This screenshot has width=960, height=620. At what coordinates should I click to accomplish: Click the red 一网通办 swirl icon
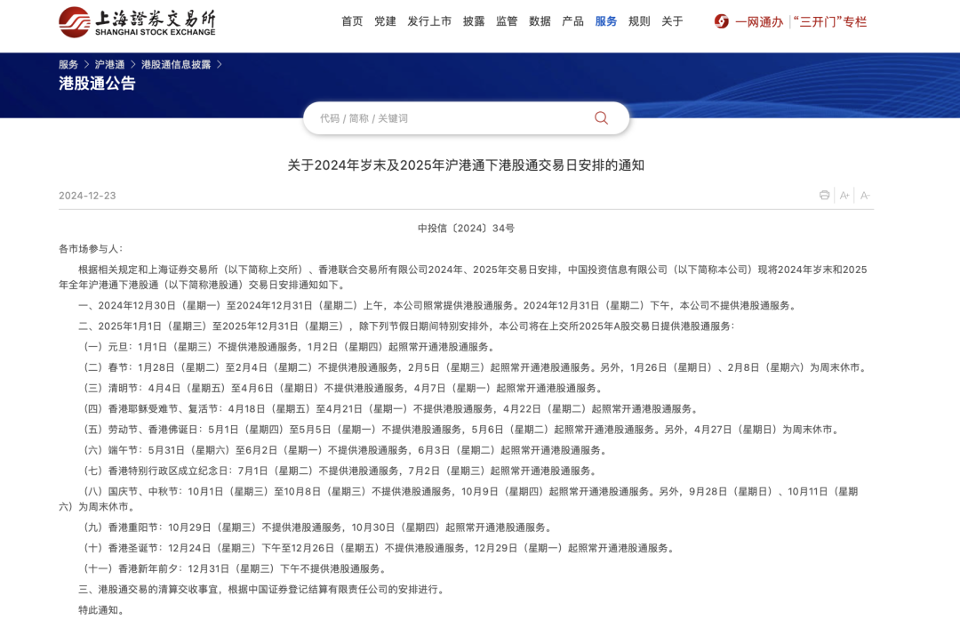pos(721,21)
